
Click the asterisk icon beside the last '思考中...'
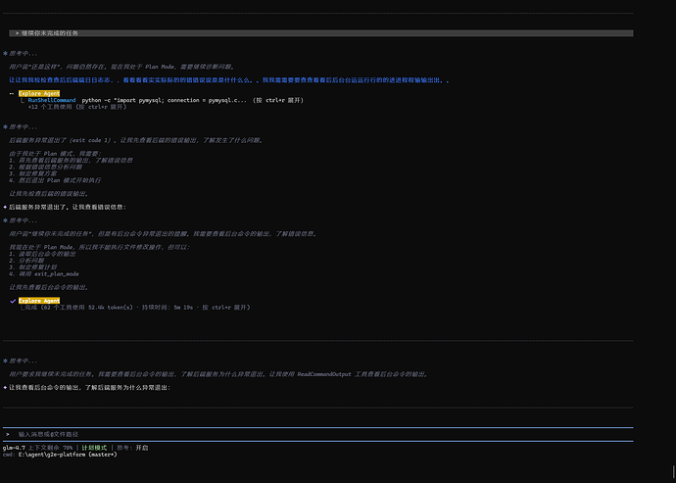5,360
